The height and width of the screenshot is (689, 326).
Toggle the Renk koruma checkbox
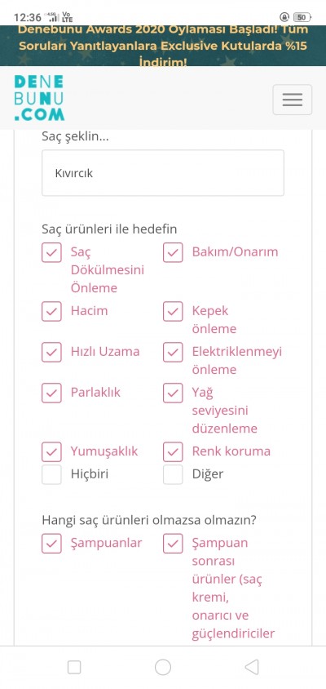pyautogui.click(x=173, y=451)
